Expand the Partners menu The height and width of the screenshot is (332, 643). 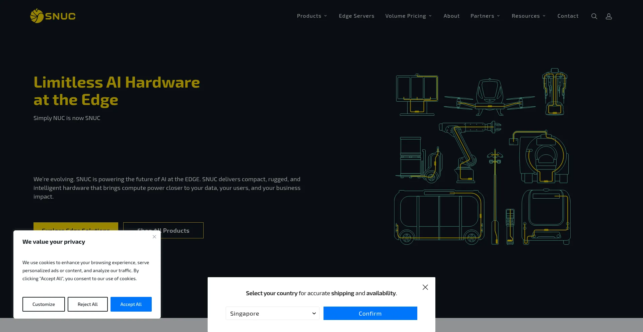485,16
